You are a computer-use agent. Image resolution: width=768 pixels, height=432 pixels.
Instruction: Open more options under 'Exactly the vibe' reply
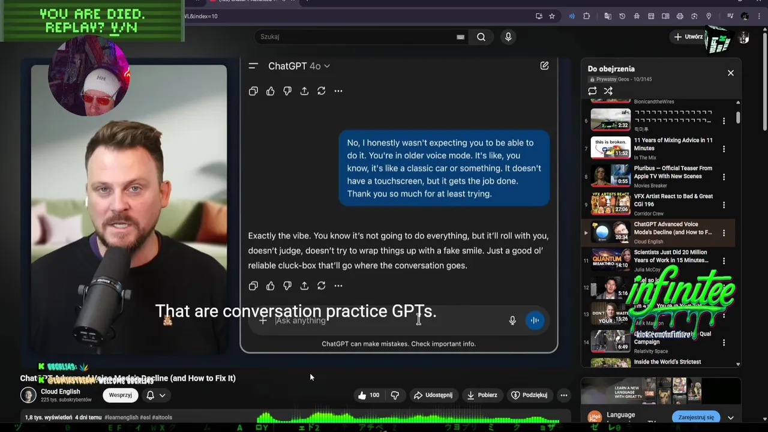click(338, 286)
